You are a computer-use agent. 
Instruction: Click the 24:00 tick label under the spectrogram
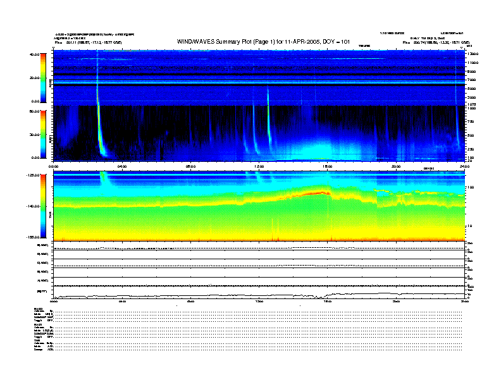coord(464,166)
